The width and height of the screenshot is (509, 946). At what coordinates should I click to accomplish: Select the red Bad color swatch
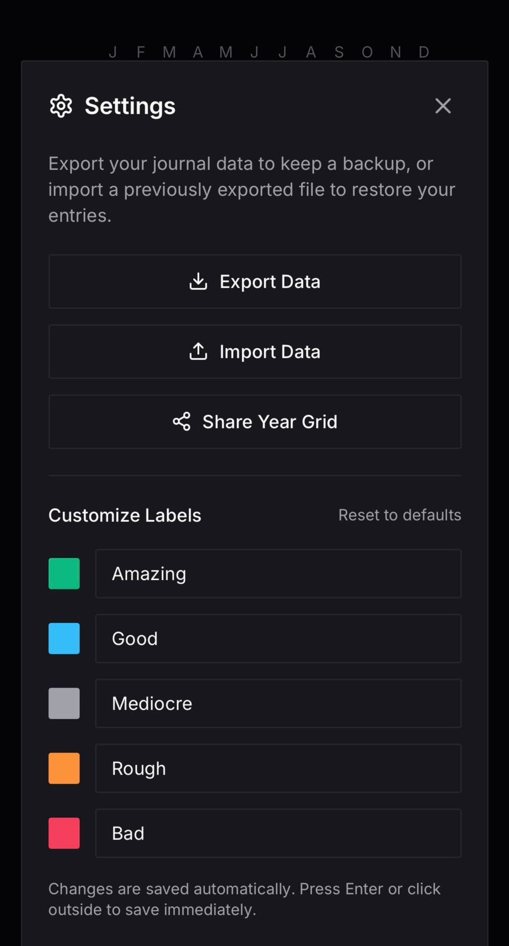[x=64, y=833]
